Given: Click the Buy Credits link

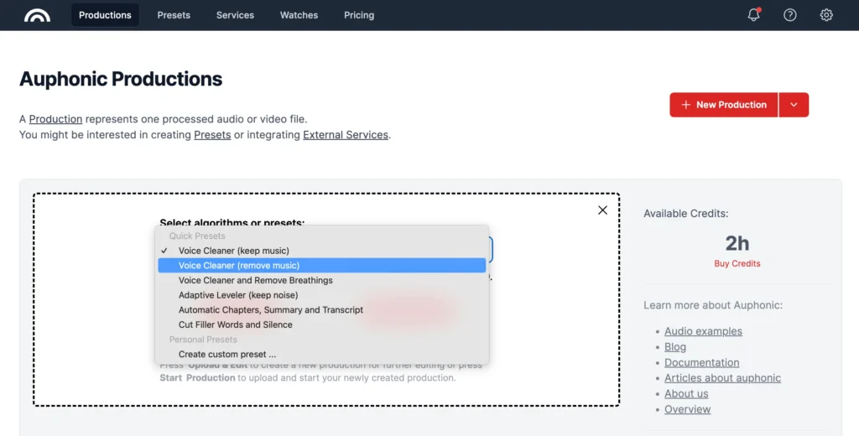Looking at the screenshot, I should click(737, 263).
